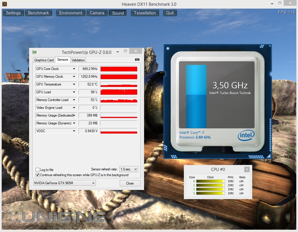Select GPU from NVIDIA GeForce GTX 965M dropdown
Viewport: 298px width, 232px height.
(64, 183)
